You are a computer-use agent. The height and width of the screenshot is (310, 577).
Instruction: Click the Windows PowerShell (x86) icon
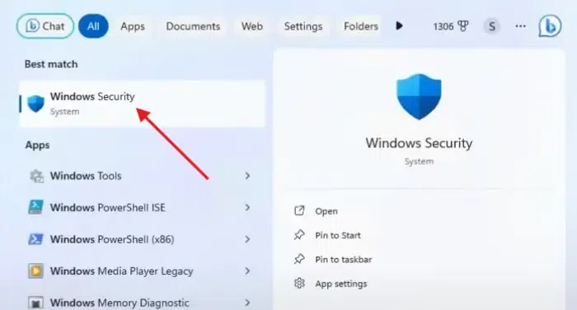pyautogui.click(x=35, y=239)
